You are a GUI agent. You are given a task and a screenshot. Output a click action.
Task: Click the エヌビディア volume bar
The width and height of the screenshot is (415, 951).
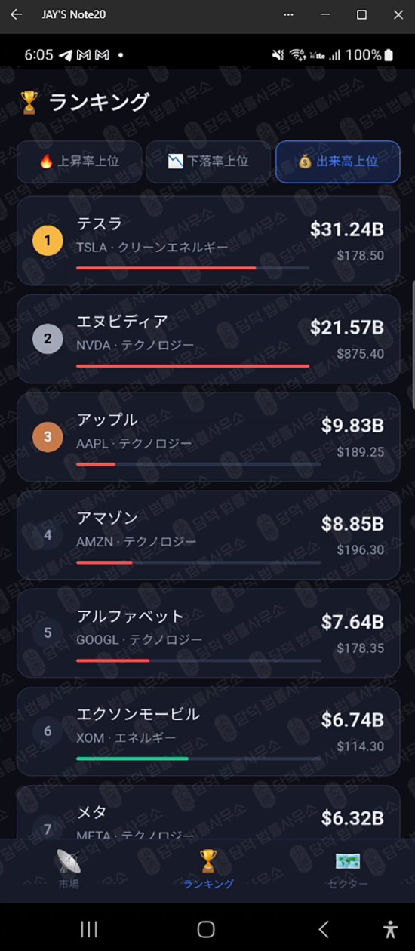pos(193,366)
